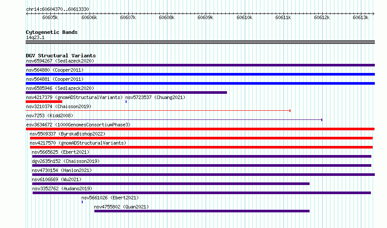Click the DGV Structural Variants track title

[61, 56]
